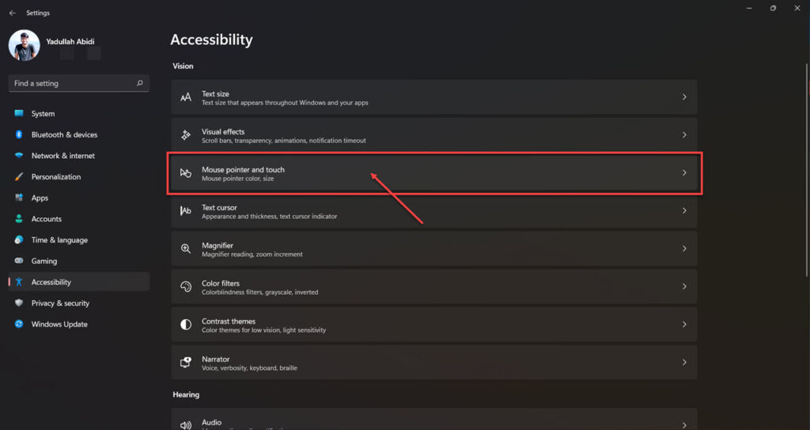Open Visual effects settings
The width and height of the screenshot is (810, 430).
coord(434,134)
